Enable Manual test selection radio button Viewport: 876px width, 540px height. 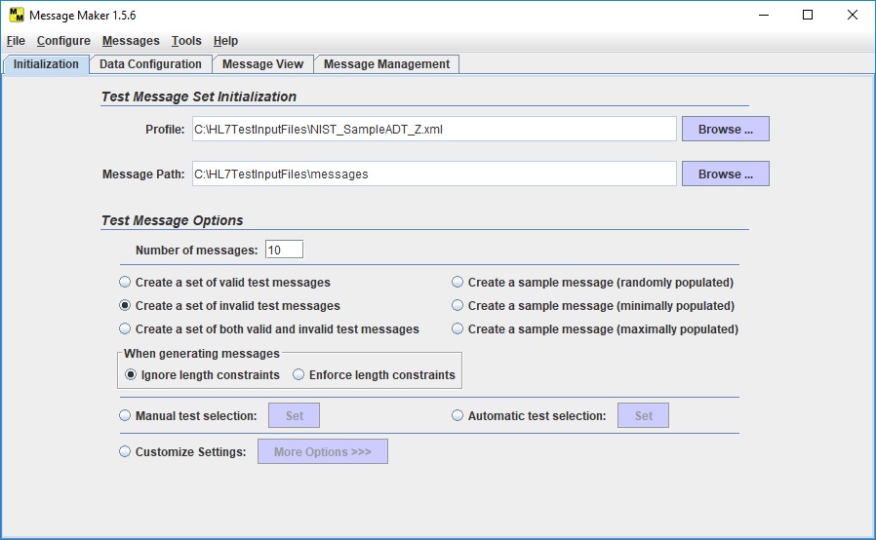(x=125, y=416)
